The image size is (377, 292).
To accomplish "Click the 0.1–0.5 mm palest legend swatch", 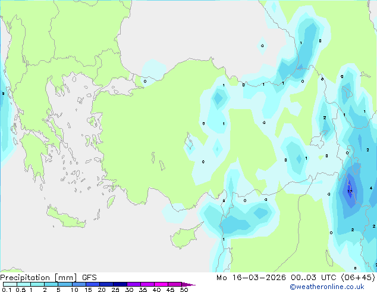I will coord(10,284).
